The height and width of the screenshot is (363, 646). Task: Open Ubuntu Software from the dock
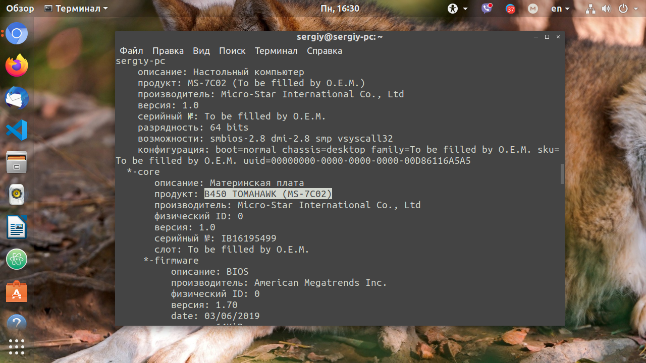tap(17, 292)
